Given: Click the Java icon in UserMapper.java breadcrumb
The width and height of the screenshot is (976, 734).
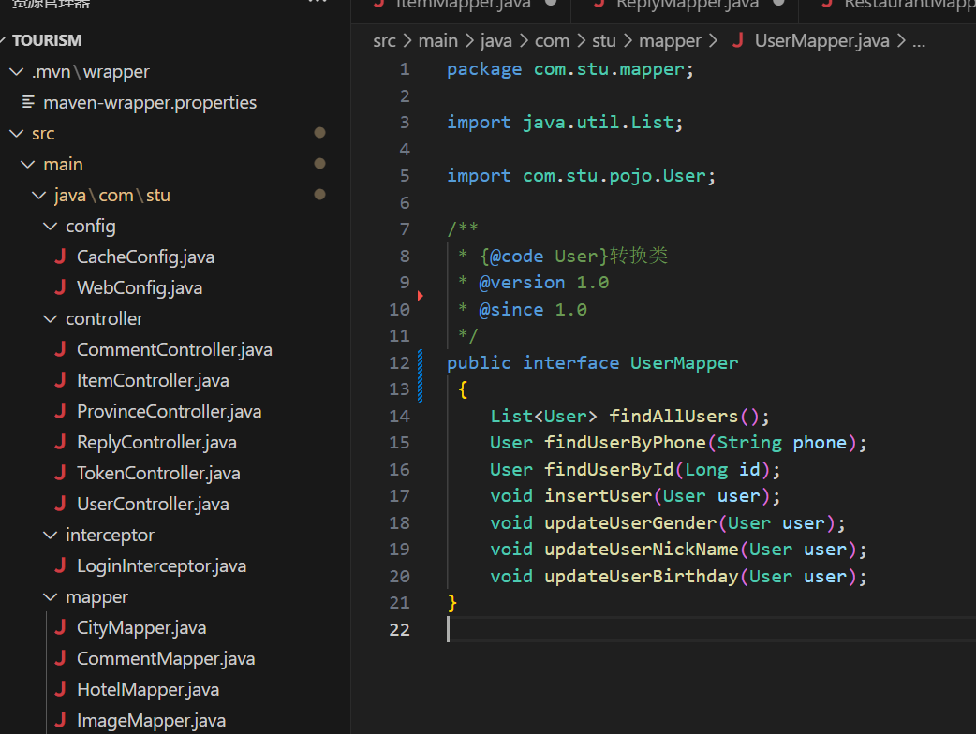Looking at the screenshot, I should 738,41.
